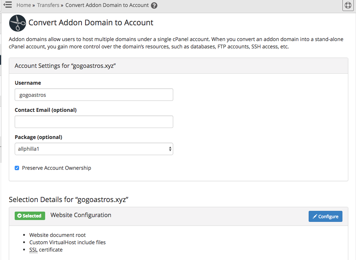Viewport: 356px width, 260px height.
Task: Go to Home in the breadcrumb
Action: click(x=23, y=5)
